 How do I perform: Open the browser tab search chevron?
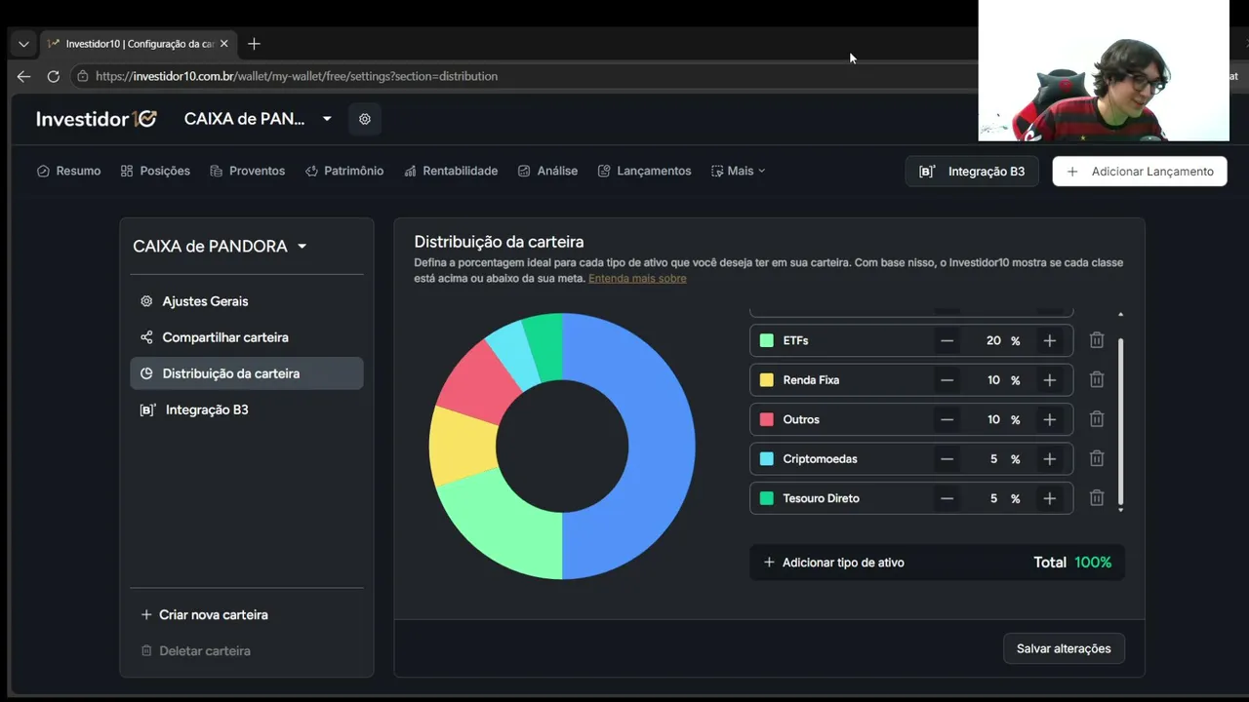pyautogui.click(x=23, y=44)
